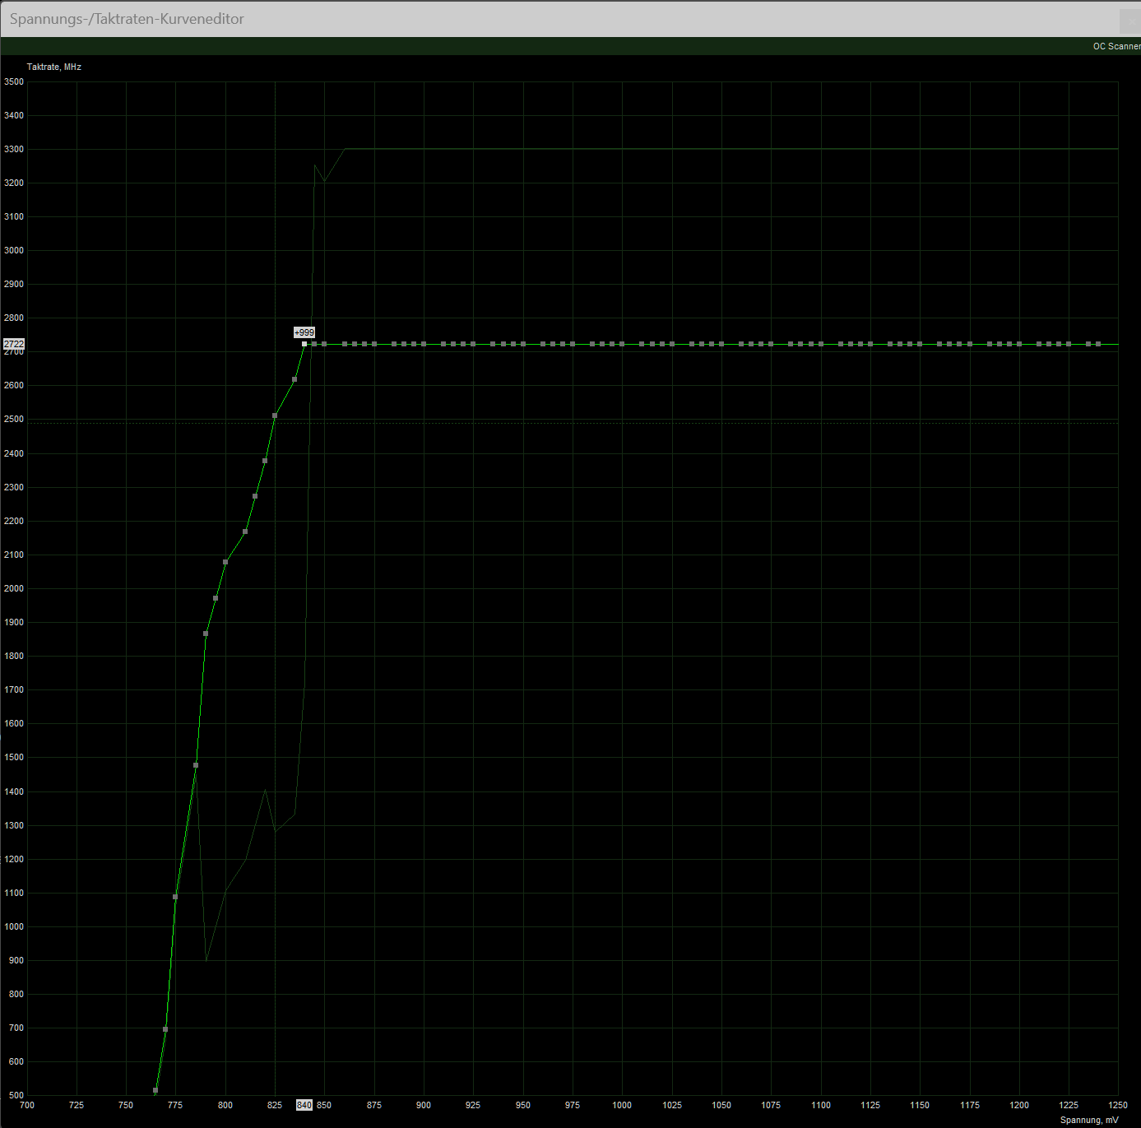Select flat-line curve point at 850 mV
Viewport: 1141px width, 1128px height.
point(324,344)
